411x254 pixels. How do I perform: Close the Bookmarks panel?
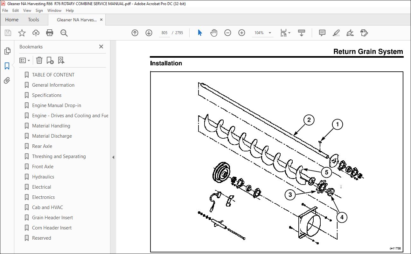(101, 47)
